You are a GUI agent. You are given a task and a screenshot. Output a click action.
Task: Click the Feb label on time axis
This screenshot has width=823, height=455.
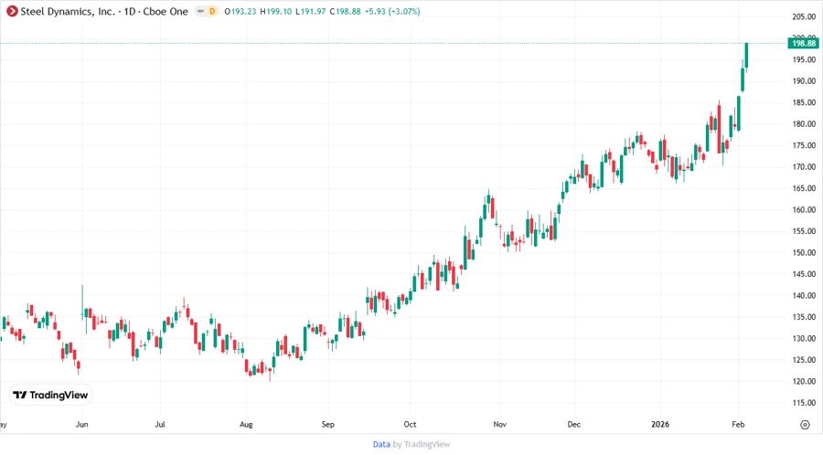click(738, 424)
